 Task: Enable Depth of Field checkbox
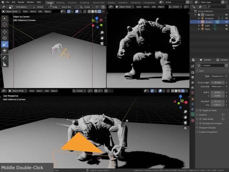click(x=200, y=111)
